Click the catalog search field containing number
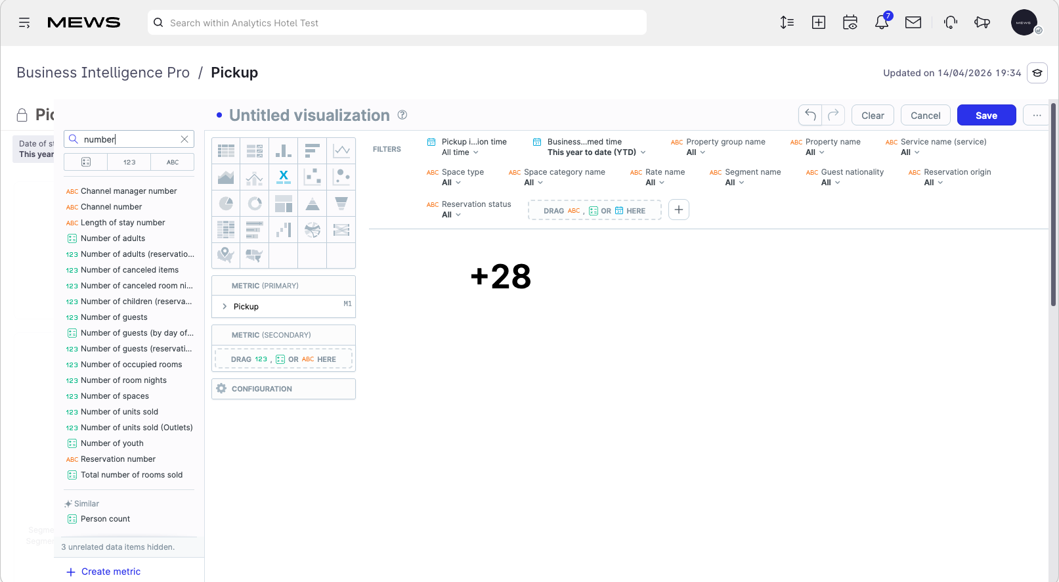 coord(129,139)
